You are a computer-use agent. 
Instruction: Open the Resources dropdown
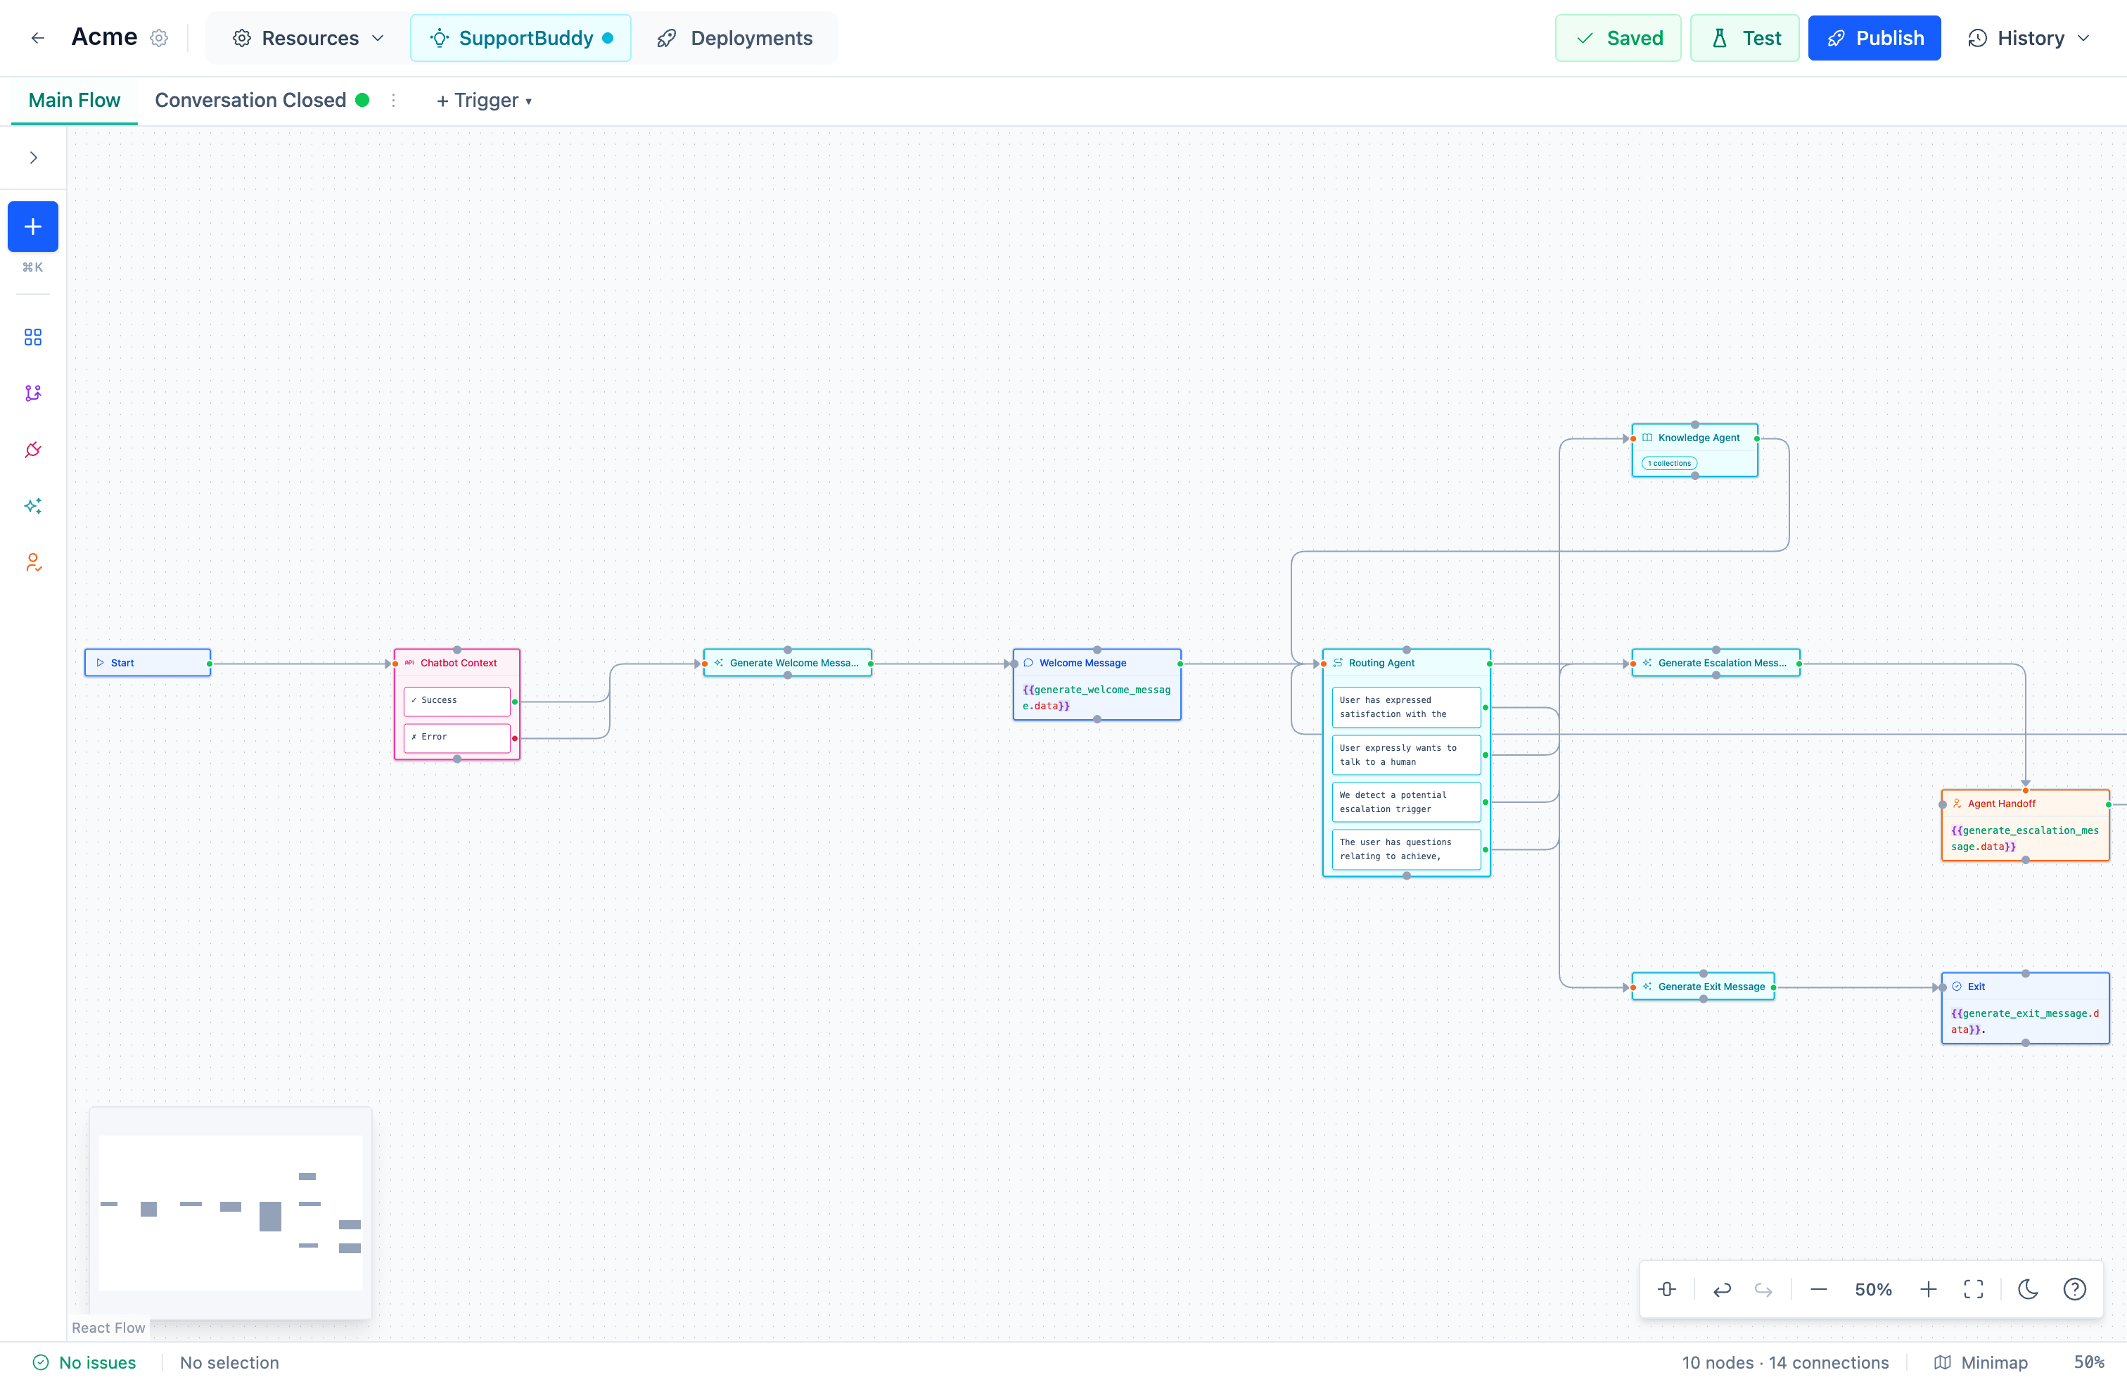coord(308,39)
